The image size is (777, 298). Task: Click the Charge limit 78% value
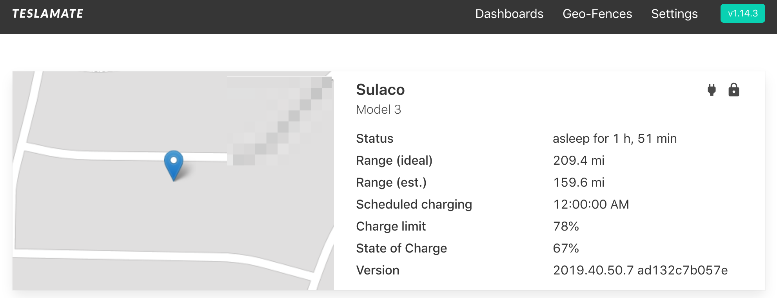coord(566,226)
